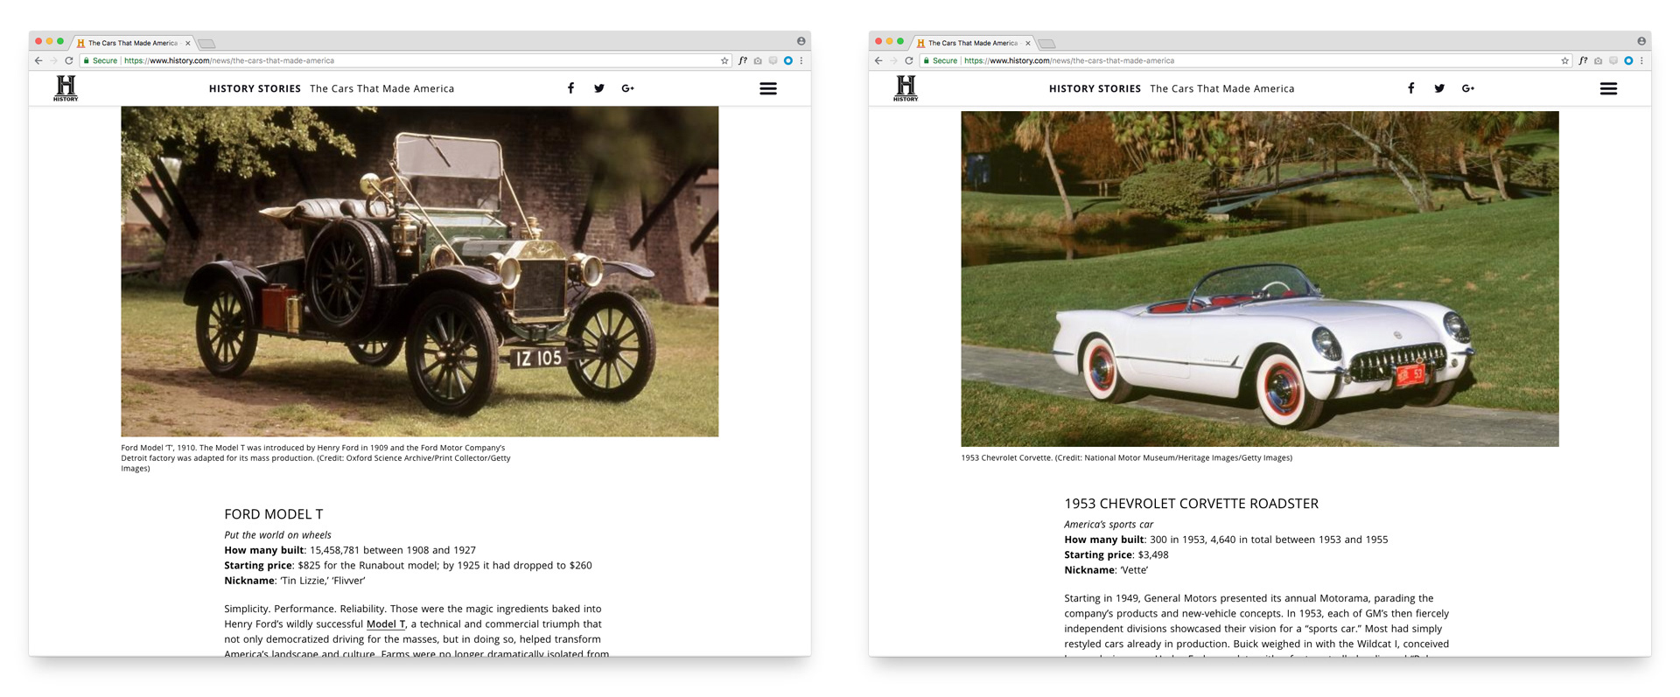Go forward in right browser window
Screen dimensions: 1680x697
point(893,60)
